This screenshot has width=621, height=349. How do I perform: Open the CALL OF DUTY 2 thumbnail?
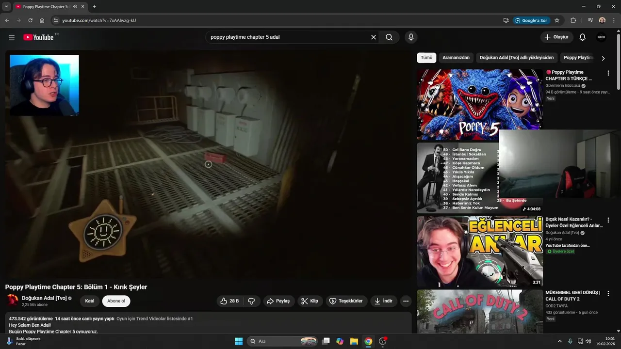[x=480, y=312]
